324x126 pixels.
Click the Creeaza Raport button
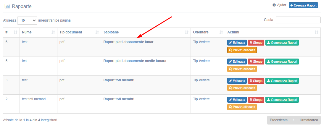pos(303,5)
